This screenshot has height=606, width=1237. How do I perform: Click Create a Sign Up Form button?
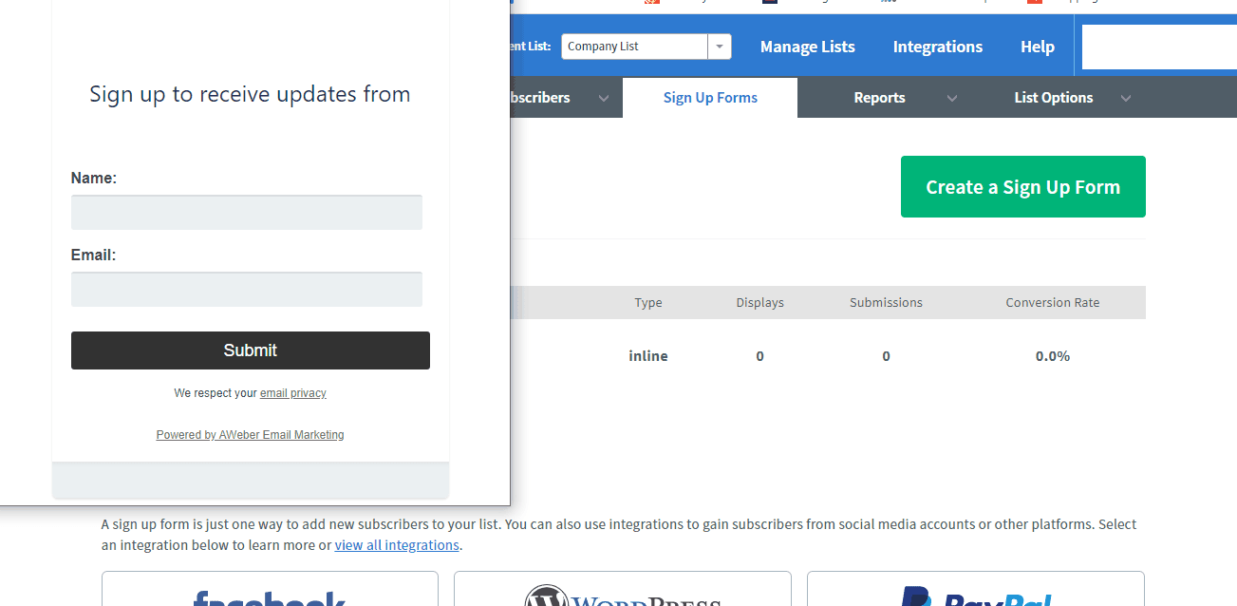tap(1023, 187)
